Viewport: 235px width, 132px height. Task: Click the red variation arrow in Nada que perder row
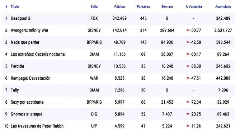pos(188,42)
